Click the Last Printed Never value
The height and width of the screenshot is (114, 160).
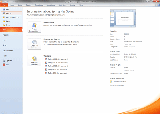(126, 60)
